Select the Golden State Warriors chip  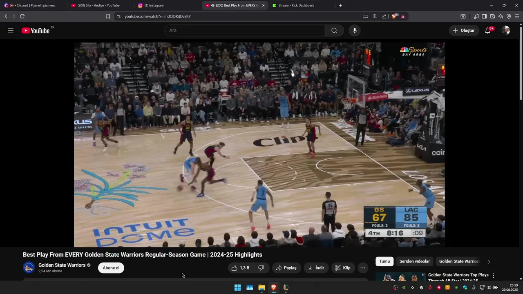[x=459, y=261]
